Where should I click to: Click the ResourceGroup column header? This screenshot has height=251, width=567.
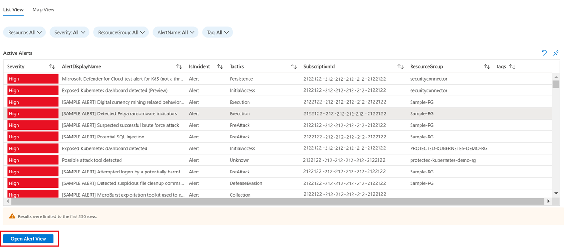coord(427,67)
